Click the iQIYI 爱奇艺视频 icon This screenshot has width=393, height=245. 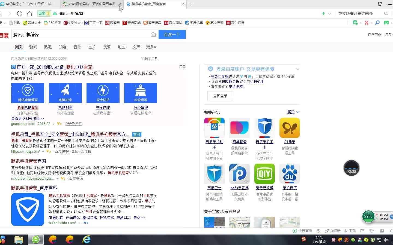(264, 174)
